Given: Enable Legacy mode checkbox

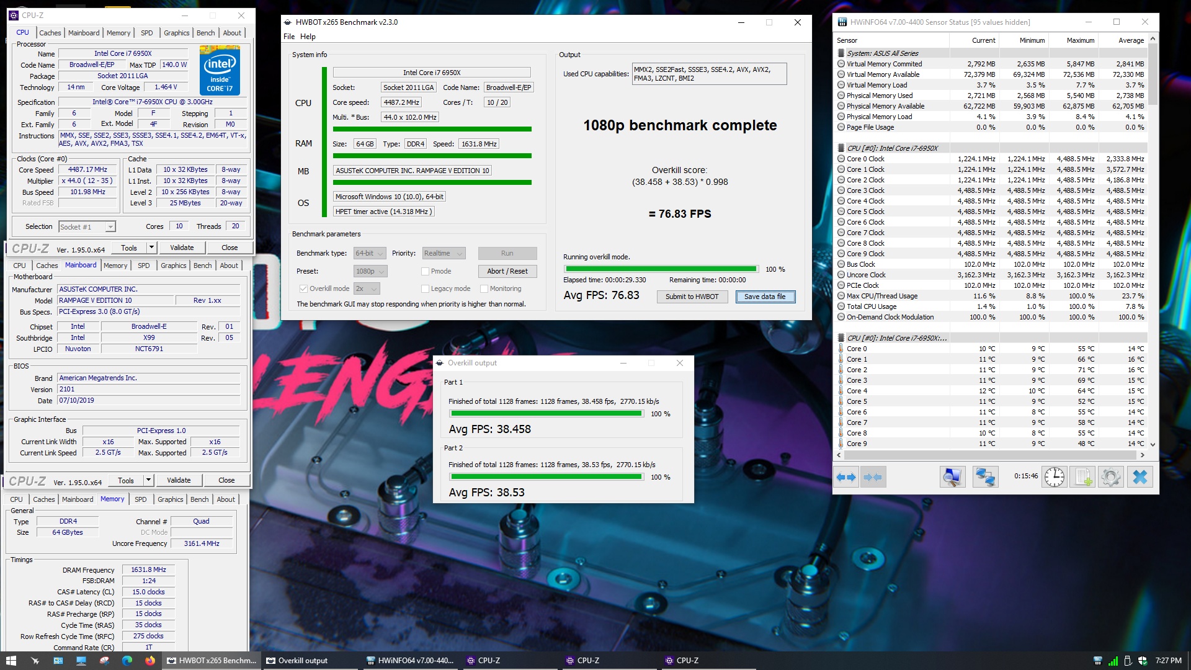Looking at the screenshot, I should tap(425, 288).
